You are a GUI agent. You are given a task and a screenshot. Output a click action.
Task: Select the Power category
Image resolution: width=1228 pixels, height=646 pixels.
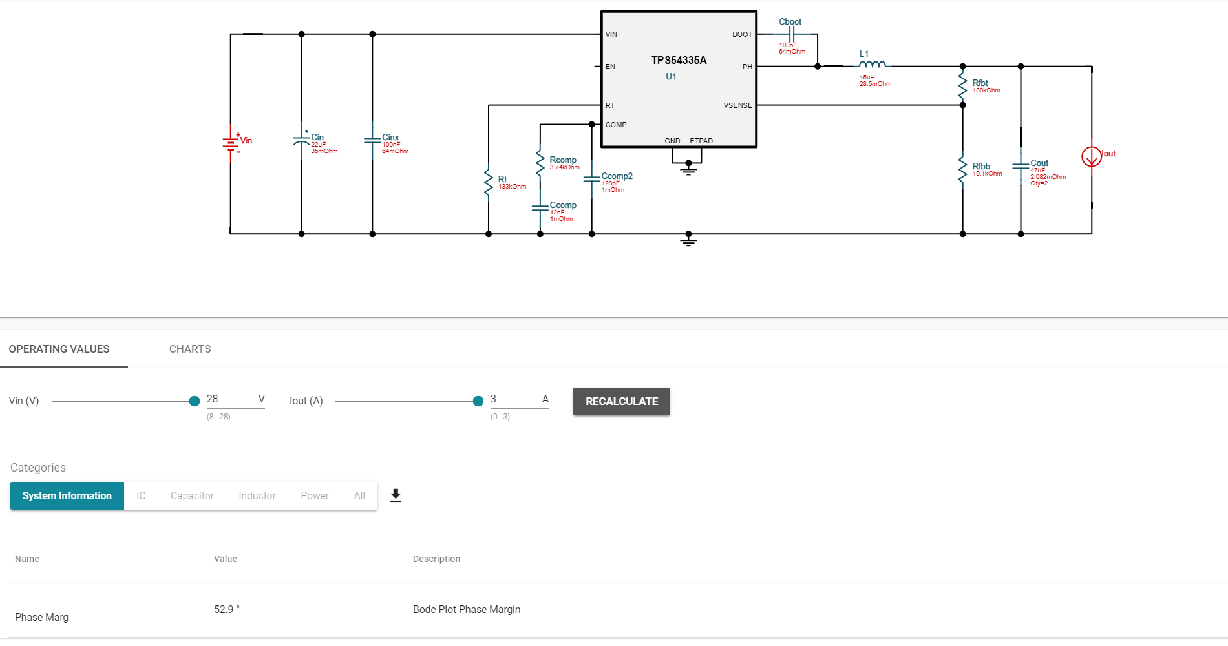coord(315,495)
